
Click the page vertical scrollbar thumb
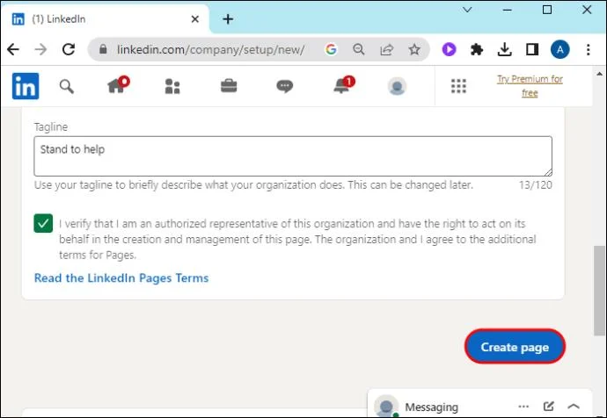point(599,291)
